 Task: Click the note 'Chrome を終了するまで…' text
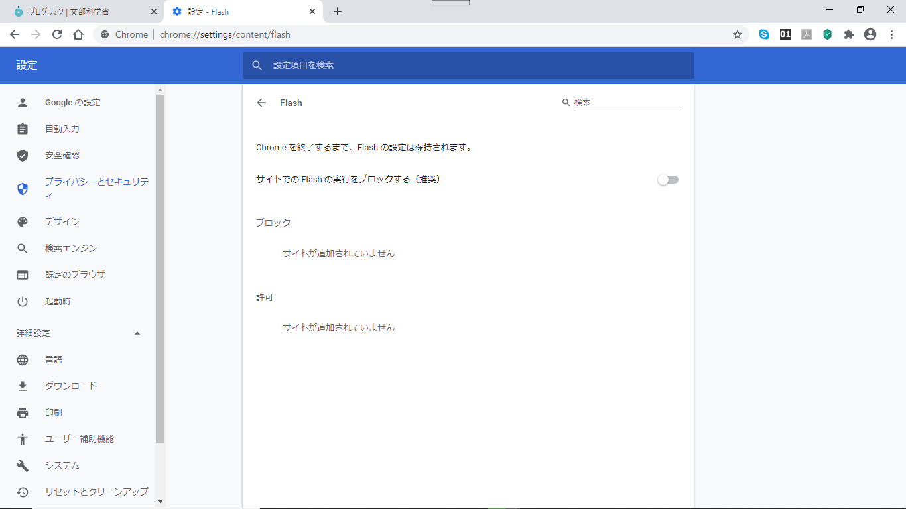point(365,148)
